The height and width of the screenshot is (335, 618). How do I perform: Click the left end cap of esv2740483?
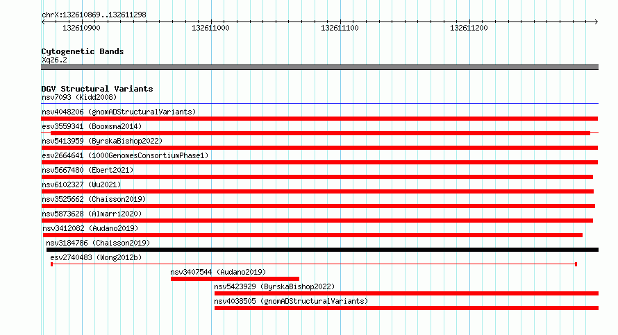[51, 264]
